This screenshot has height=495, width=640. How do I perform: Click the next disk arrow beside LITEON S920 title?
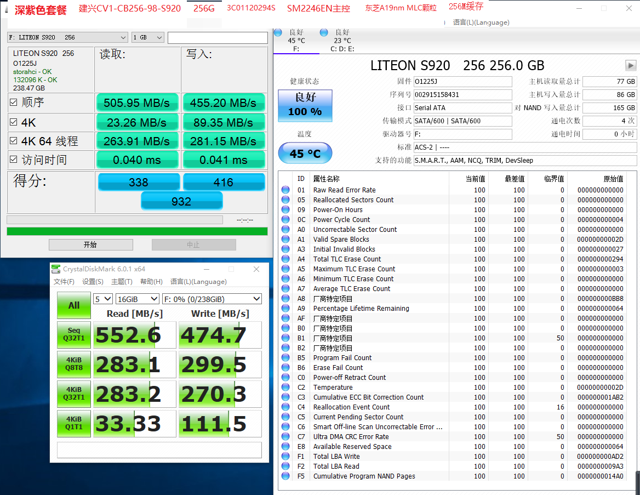631,65
